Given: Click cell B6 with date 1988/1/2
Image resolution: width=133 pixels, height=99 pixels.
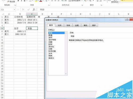Looking at the screenshot, I should pos(20,31).
